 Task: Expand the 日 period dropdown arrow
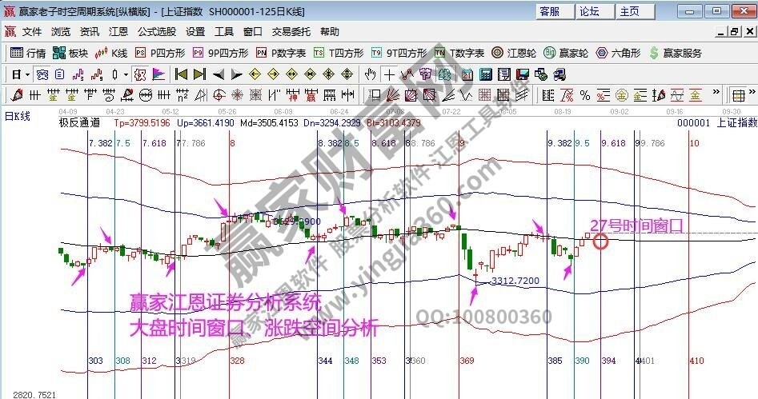(x=26, y=74)
